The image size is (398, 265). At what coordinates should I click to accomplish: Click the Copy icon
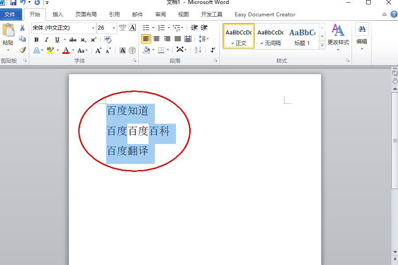[x=23, y=39]
